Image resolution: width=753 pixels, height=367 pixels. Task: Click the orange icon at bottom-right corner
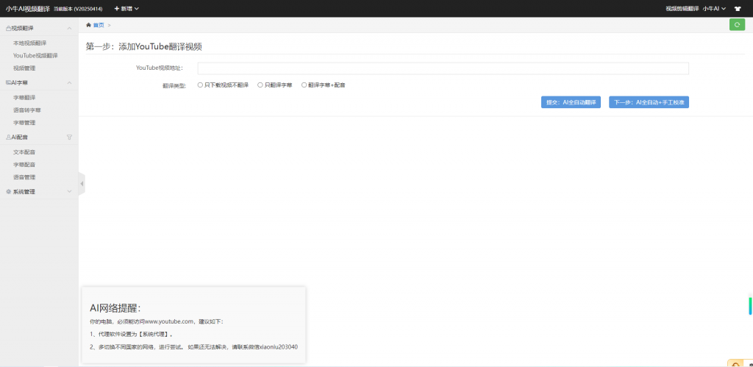click(x=735, y=363)
